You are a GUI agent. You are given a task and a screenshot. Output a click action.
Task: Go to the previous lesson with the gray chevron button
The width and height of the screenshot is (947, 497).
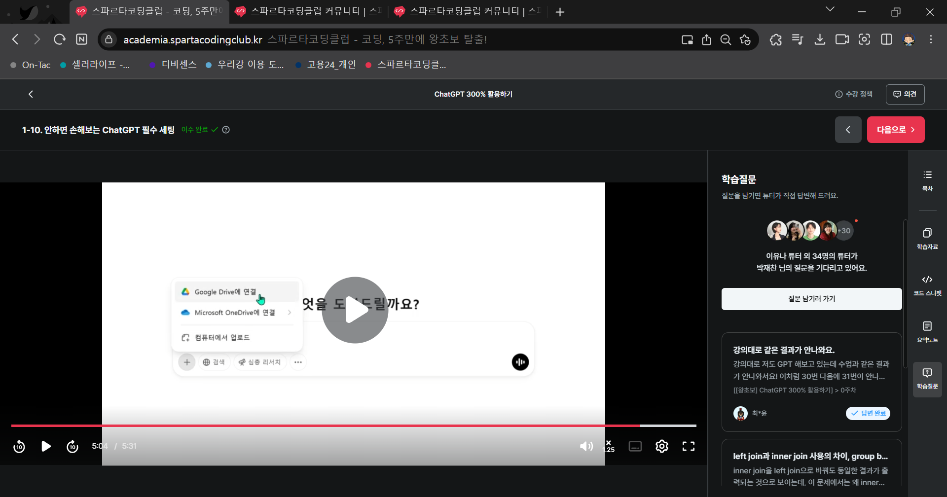pyautogui.click(x=848, y=130)
